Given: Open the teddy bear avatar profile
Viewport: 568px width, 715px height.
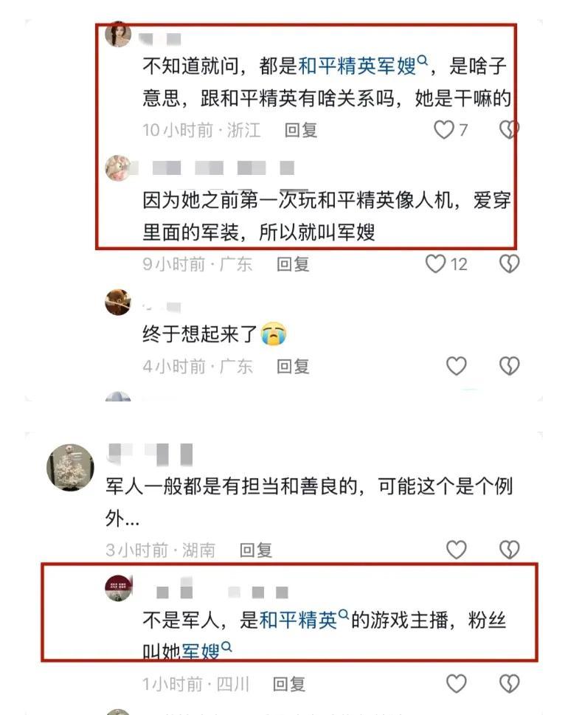Looking at the screenshot, I should coord(118,302).
